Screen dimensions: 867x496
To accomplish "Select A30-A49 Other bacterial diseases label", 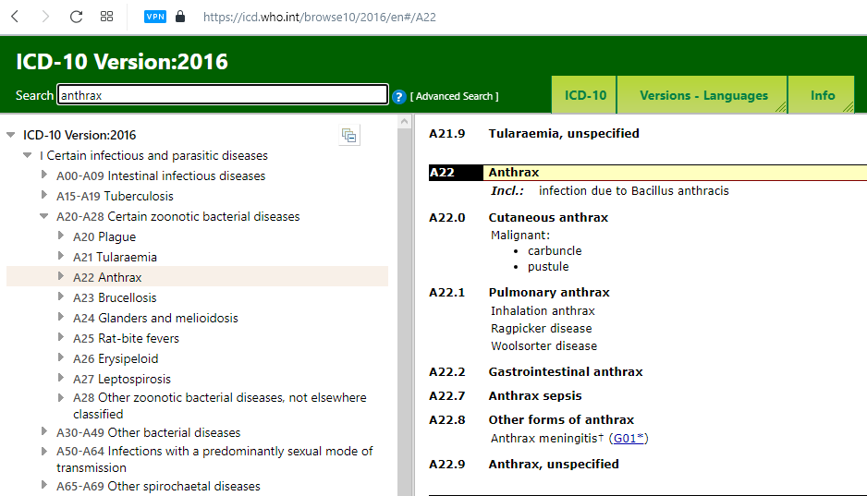I will tap(149, 432).
